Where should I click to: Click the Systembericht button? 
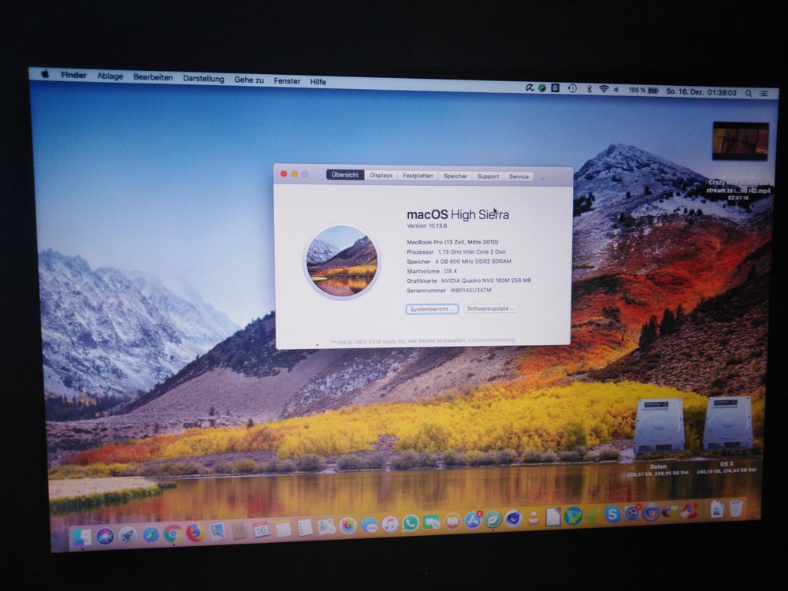click(432, 309)
